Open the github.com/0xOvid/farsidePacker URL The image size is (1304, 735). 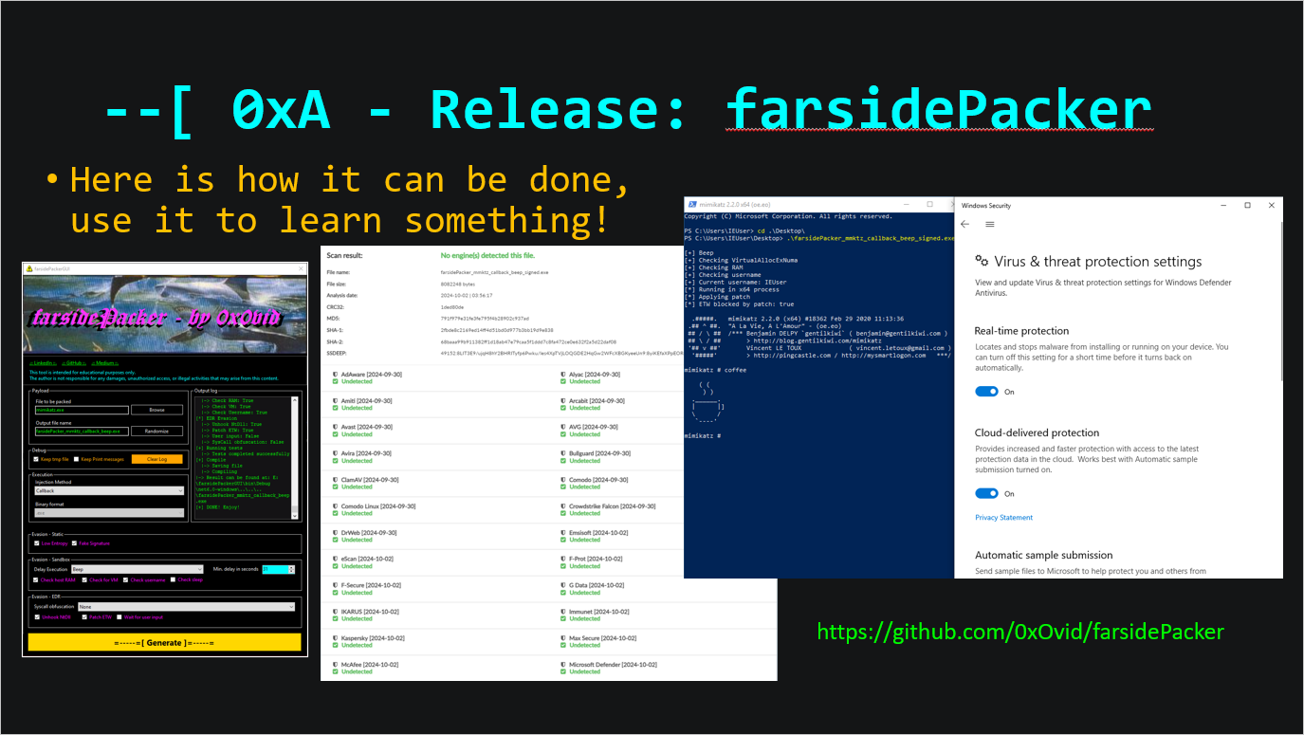coord(1020,632)
